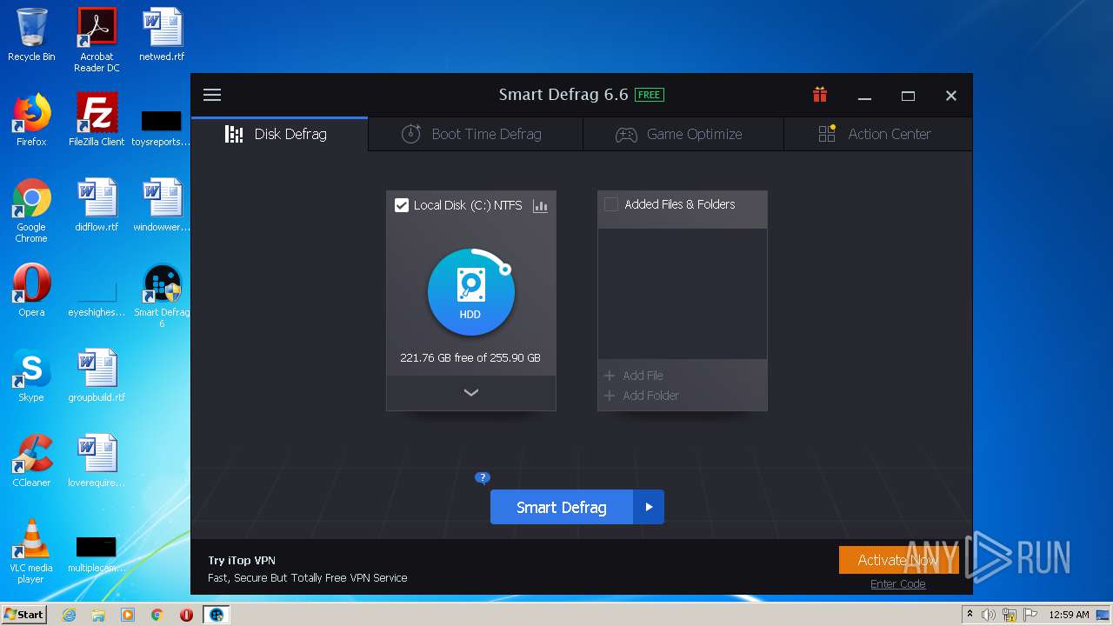Click Add Folder option
The image size is (1113, 626).
coord(642,396)
